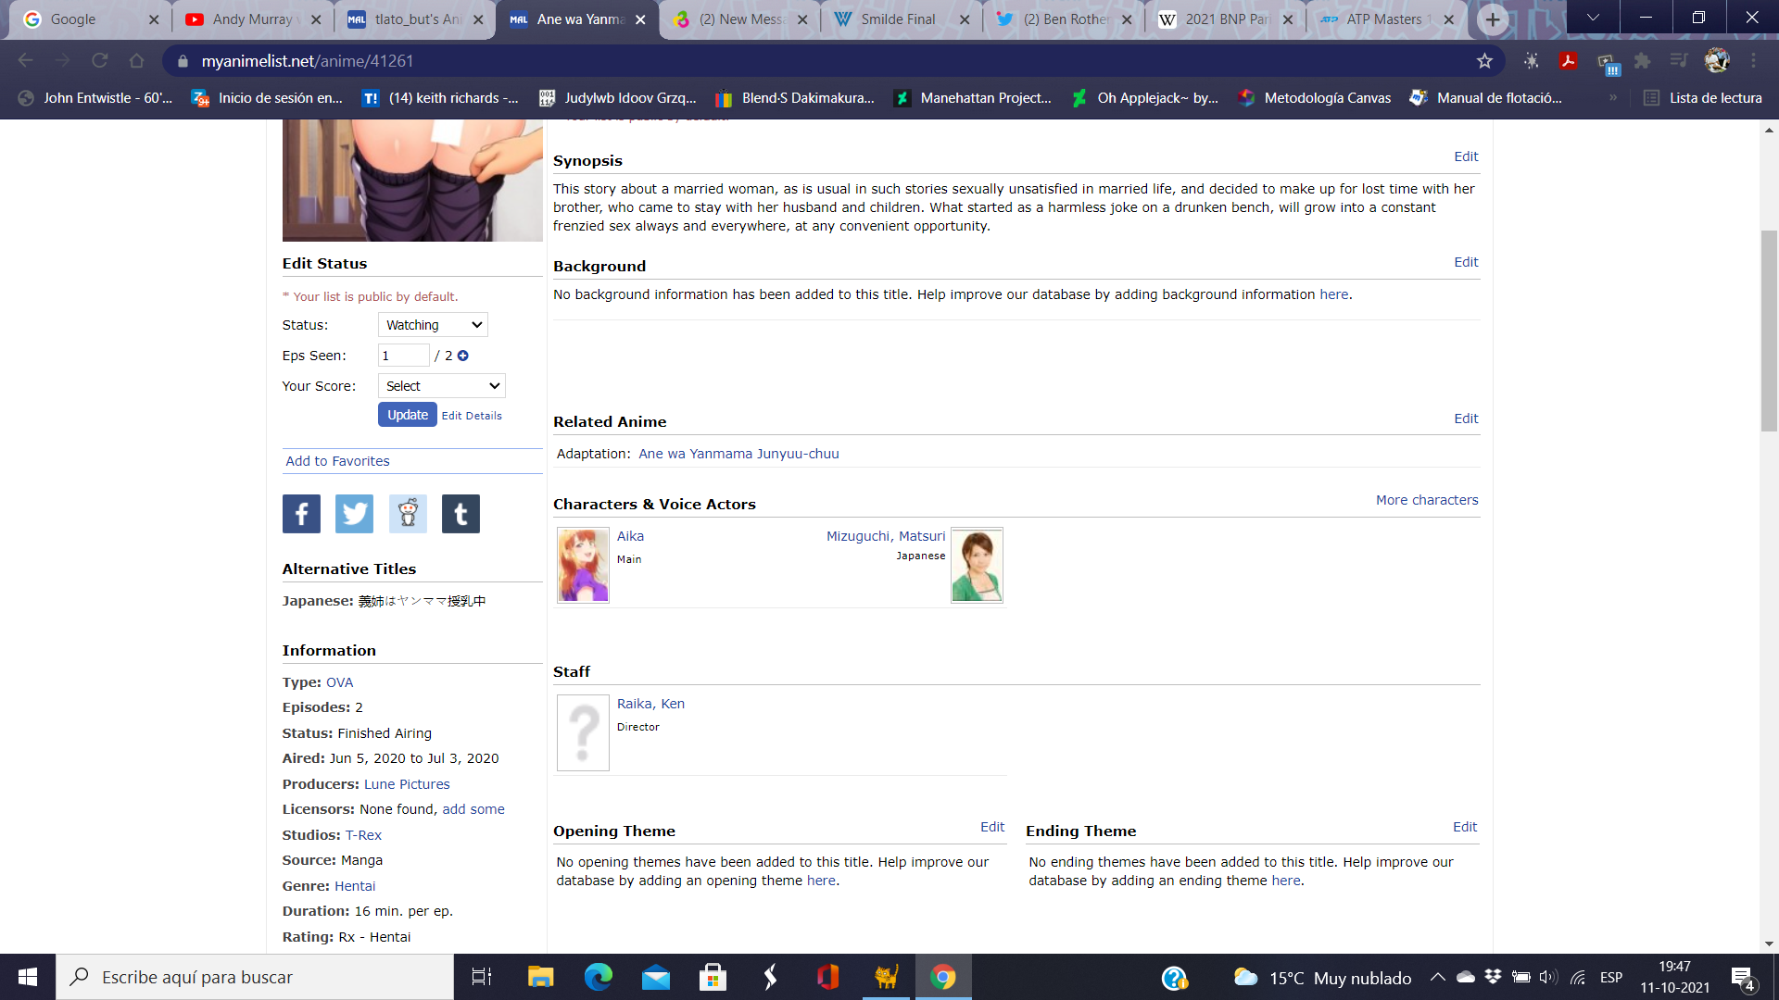The image size is (1779, 1000).
Task: Open Adobe Acrobat extension icon
Action: tap(1569, 61)
